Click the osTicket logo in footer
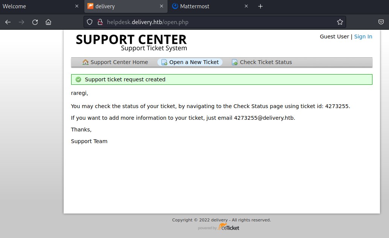 pyautogui.click(x=228, y=227)
